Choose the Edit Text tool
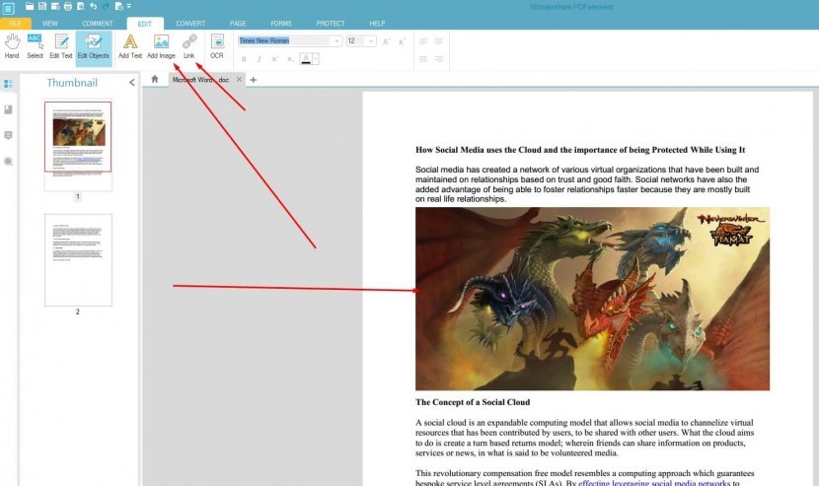819x486 pixels. (x=60, y=46)
